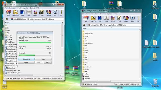
Task: Click Background button in extraction dialog
Action: (26, 59)
